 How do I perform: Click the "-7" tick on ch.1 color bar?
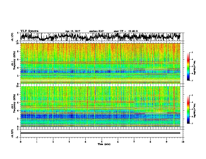click(192, 81)
